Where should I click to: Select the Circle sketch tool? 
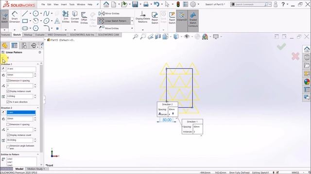(x=35, y=14)
